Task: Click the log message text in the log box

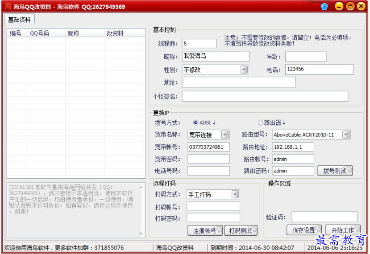Action: tap(71, 199)
